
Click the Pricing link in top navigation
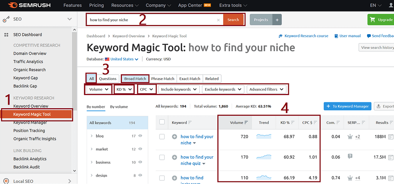97,5
